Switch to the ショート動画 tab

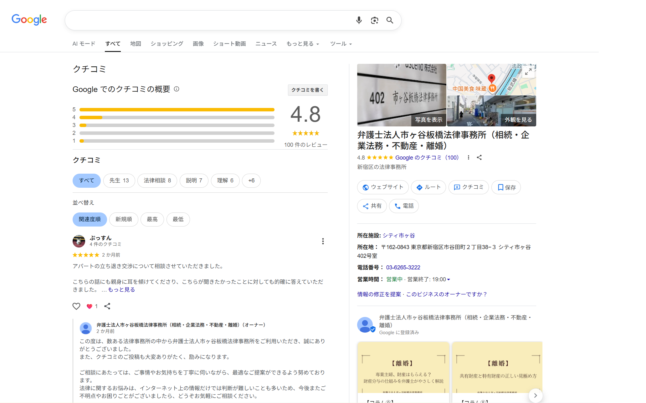click(x=230, y=44)
